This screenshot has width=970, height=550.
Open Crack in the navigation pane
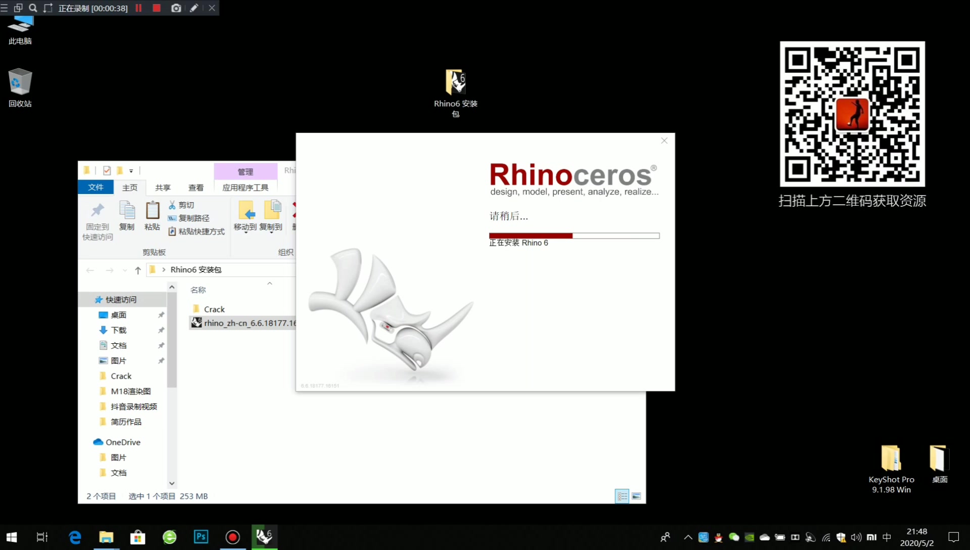[x=121, y=376]
